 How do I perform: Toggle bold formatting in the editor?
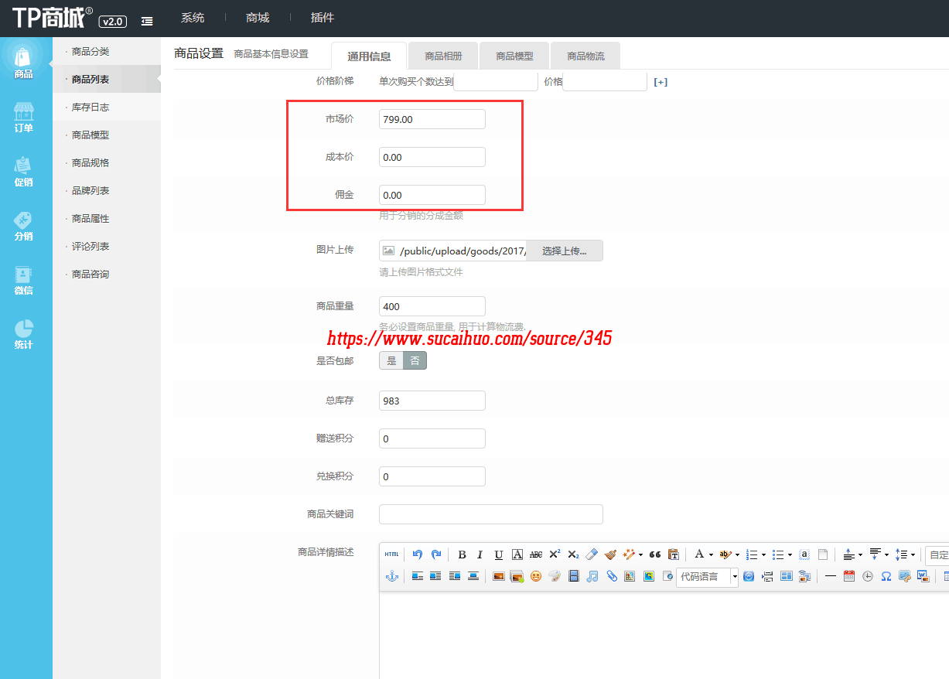(x=462, y=554)
